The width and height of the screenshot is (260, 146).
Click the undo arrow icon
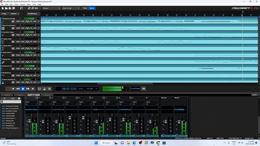tap(21, 8)
